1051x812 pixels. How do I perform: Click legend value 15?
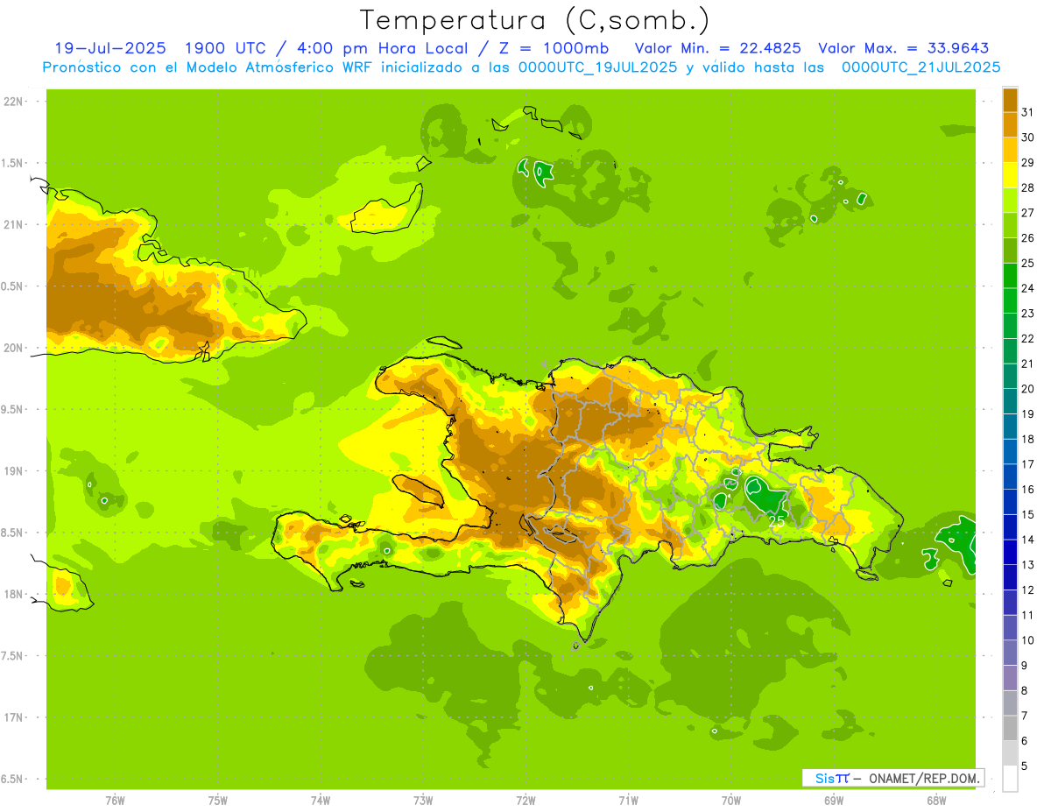[x=1027, y=514]
